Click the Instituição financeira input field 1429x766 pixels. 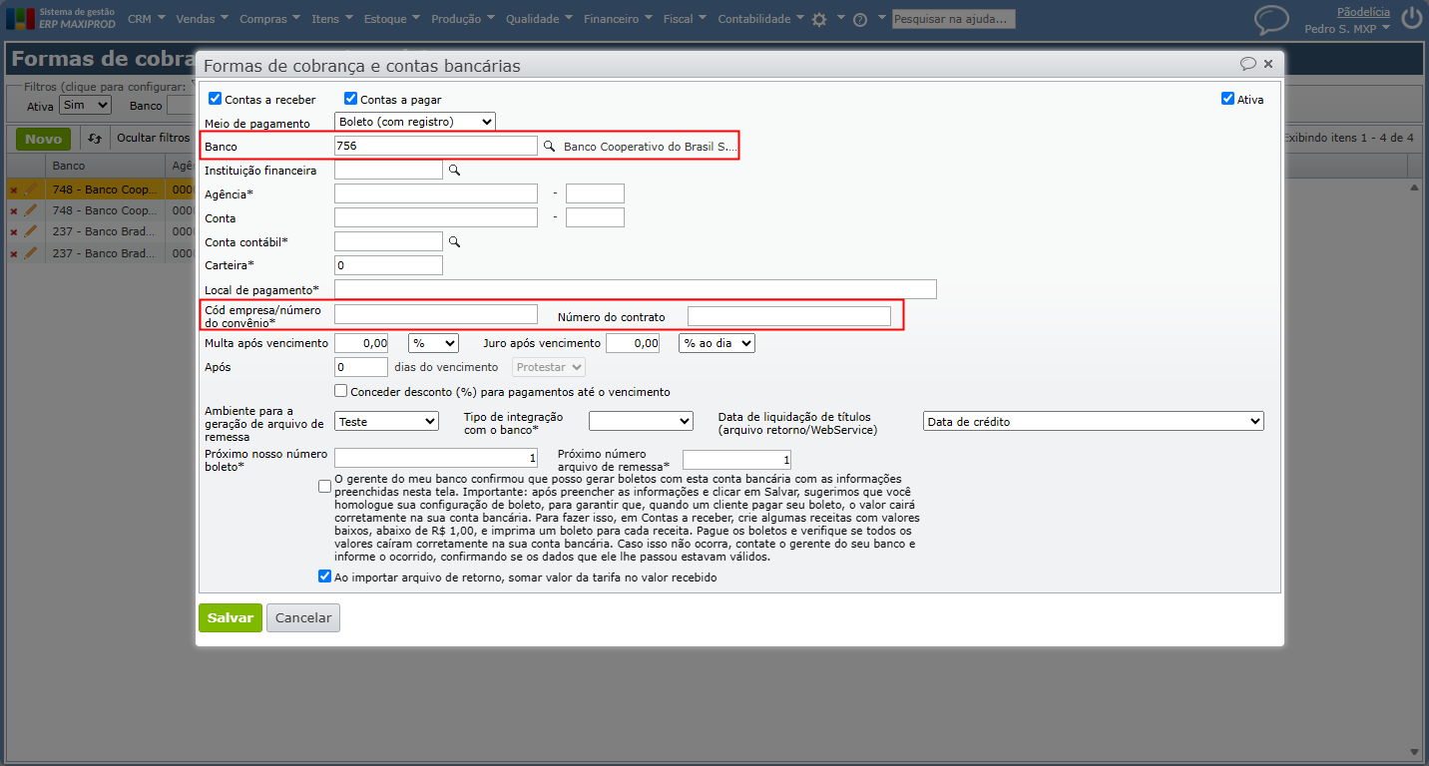[388, 171]
